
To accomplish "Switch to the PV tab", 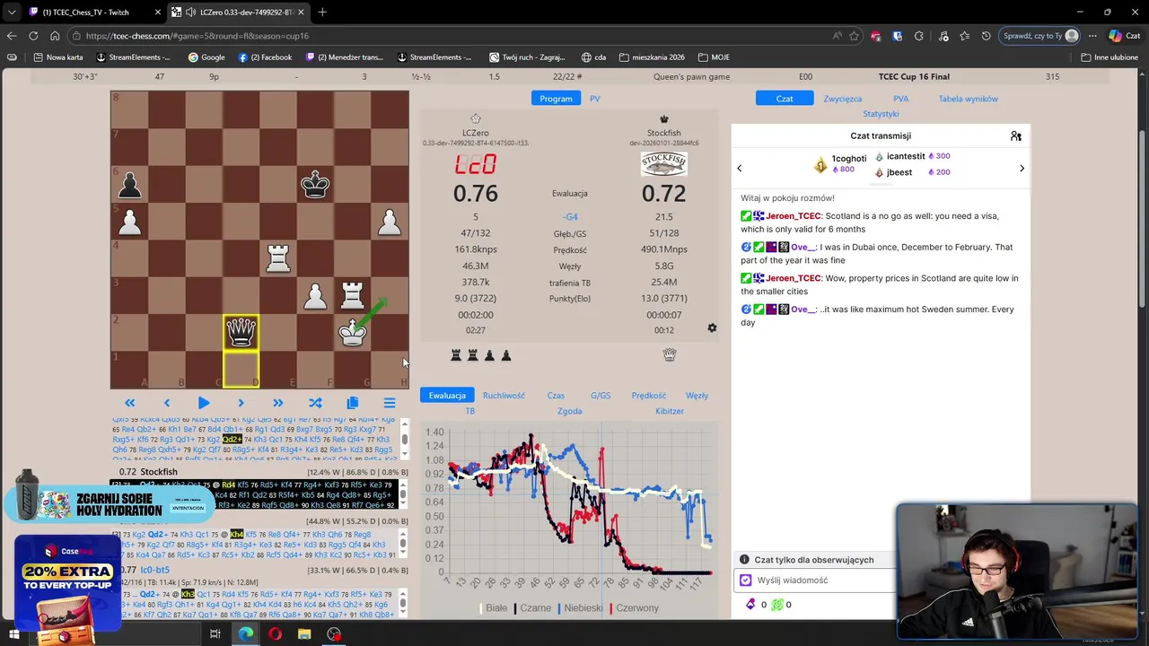I will pyautogui.click(x=594, y=99).
